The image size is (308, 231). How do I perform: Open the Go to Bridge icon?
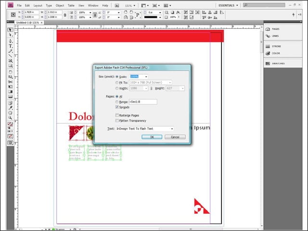pyautogui.click(x=116, y=5)
